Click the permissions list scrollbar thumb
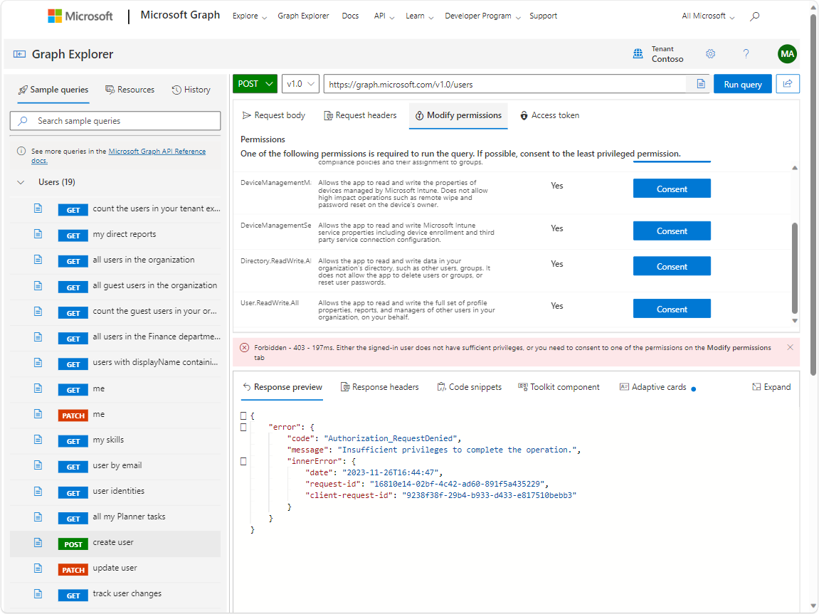Screen dimensions: 819x614 pos(794,268)
